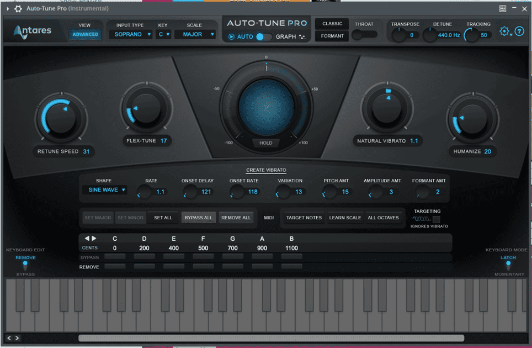The height and width of the screenshot is (348, 532).
Task: Toggle Remove for note D
Action: (144, 266)
